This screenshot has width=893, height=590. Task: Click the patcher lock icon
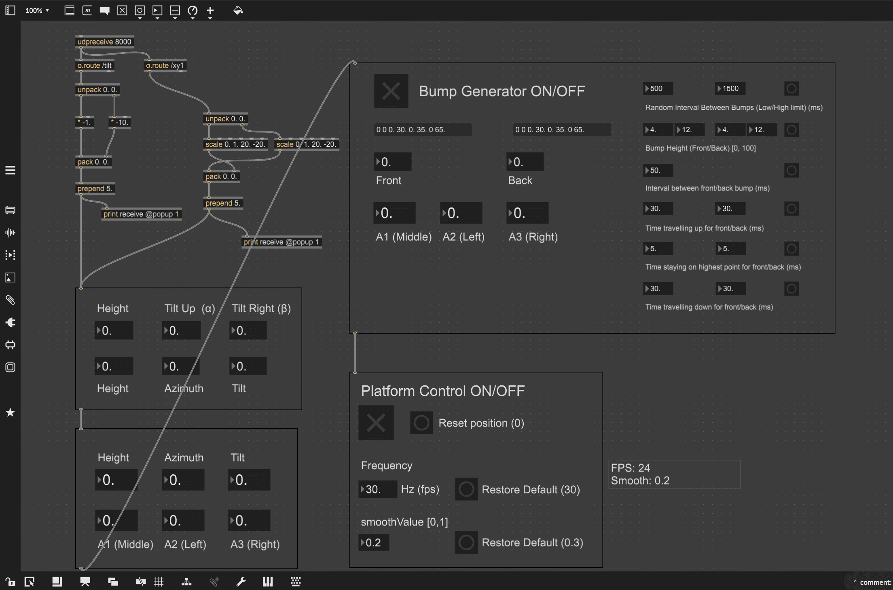(x=10, y=582)
